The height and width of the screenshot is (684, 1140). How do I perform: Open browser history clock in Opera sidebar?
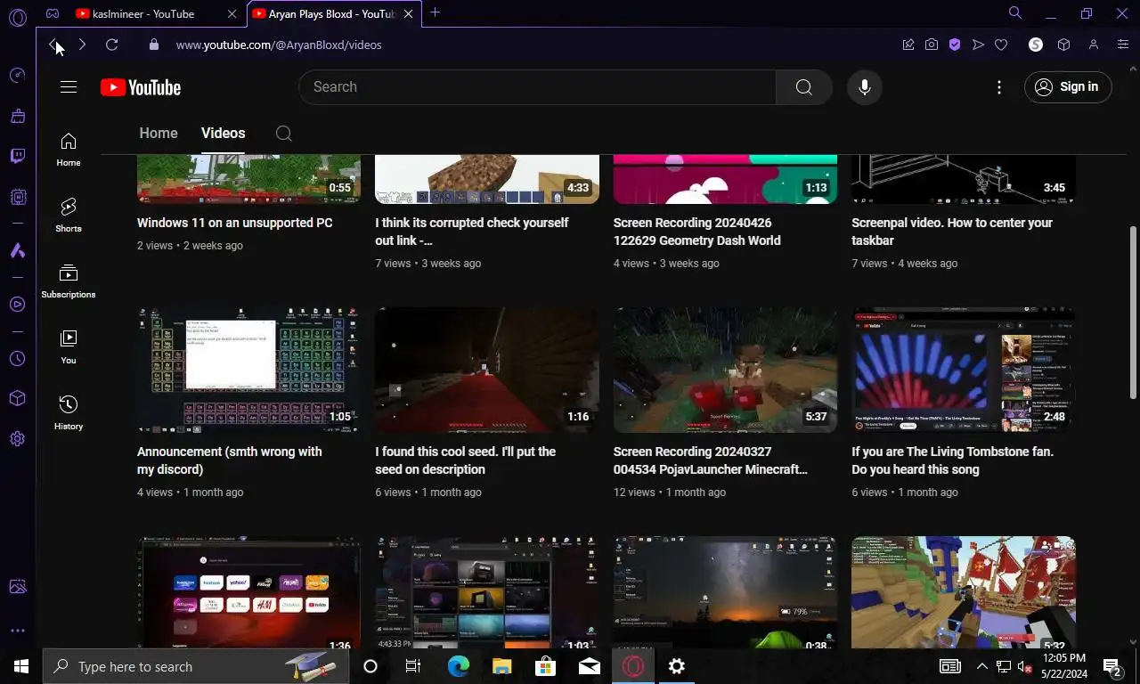(18, 359)
